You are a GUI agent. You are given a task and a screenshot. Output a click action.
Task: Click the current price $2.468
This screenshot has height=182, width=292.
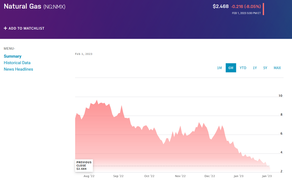[x=220, y=6]
